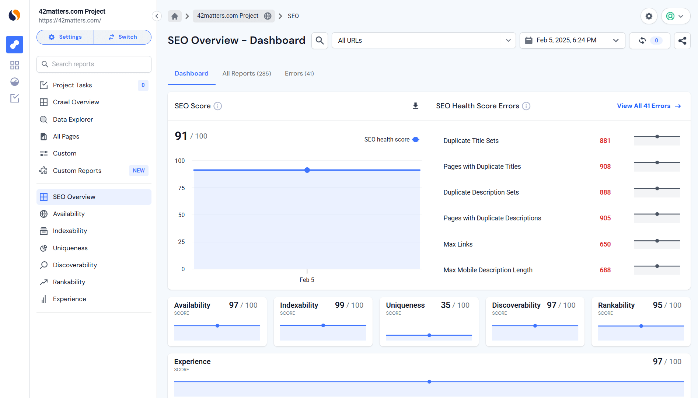698x398 pixels.
Task: Toggle the SEO health score legend marker
Action: (416, 139)
